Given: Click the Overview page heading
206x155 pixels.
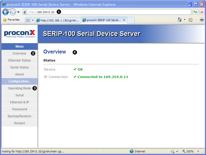Looking at the screenshot, I should [55, 52].
